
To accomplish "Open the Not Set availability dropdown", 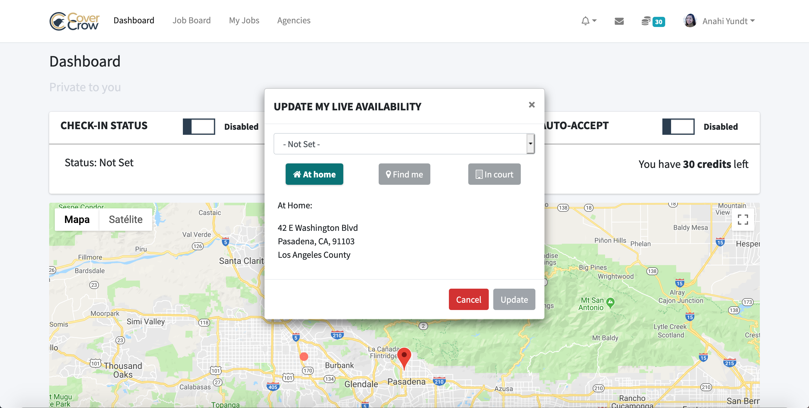I will point(404,144).
